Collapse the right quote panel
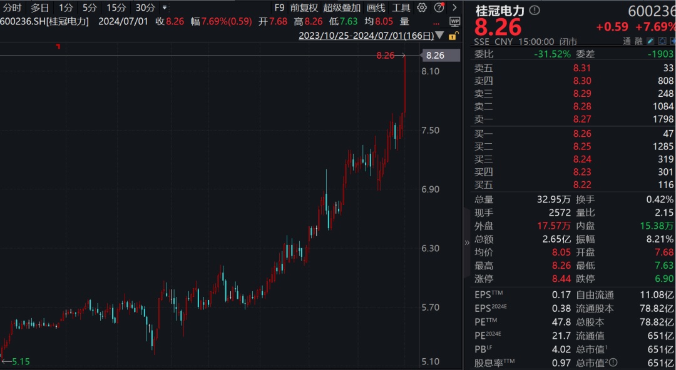Viewport: 676px width, 370px height. click(466, 242)
